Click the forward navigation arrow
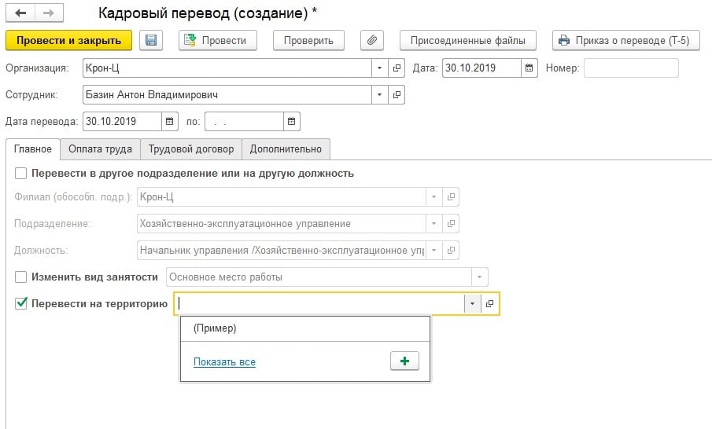Viewport: 712px width, 429px height. tap(48, 14)
